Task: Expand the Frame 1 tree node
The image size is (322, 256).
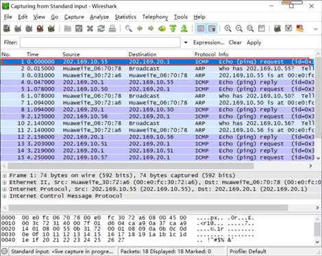Action: (x=4, y=176)
